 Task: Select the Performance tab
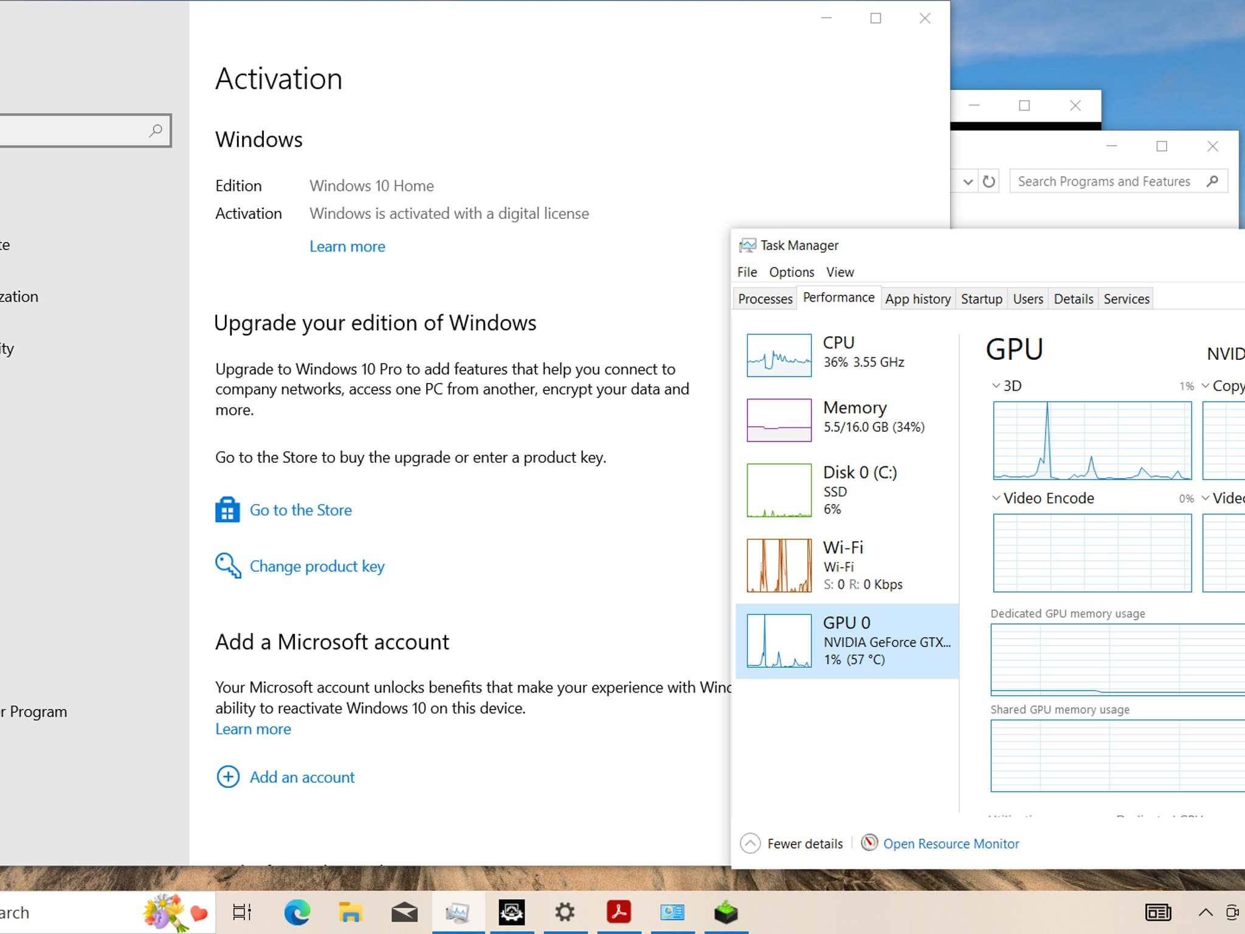[839, 297]
